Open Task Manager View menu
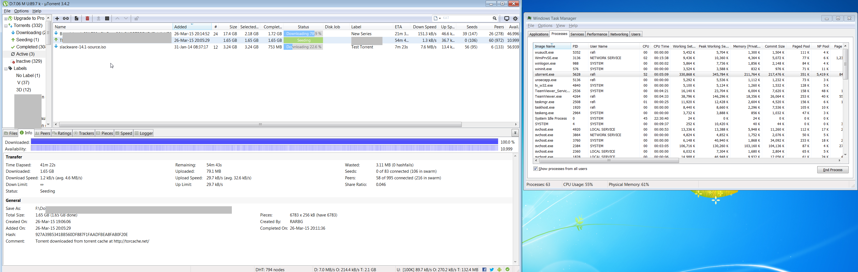This screenshot has width=858, height=272. (x=560, y=26)
